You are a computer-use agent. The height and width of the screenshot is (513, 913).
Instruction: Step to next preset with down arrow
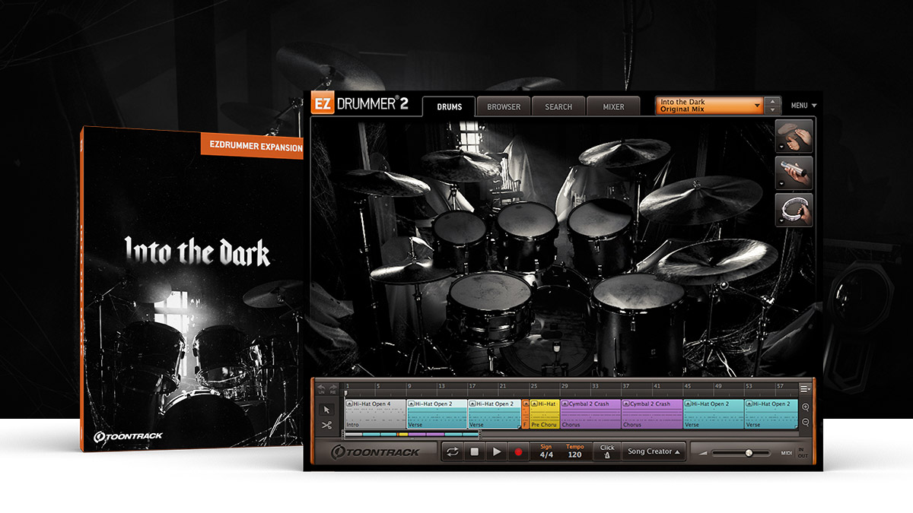pos(773,110)
